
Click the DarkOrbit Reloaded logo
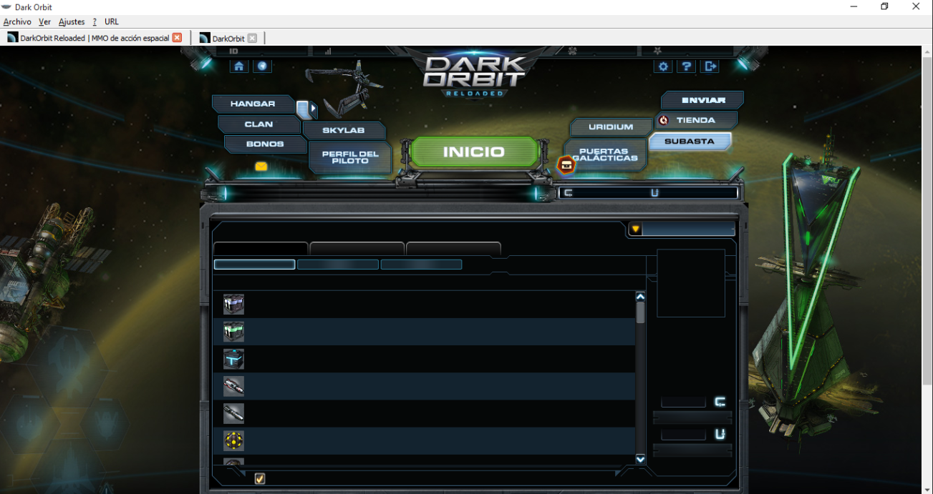[473, 74]
